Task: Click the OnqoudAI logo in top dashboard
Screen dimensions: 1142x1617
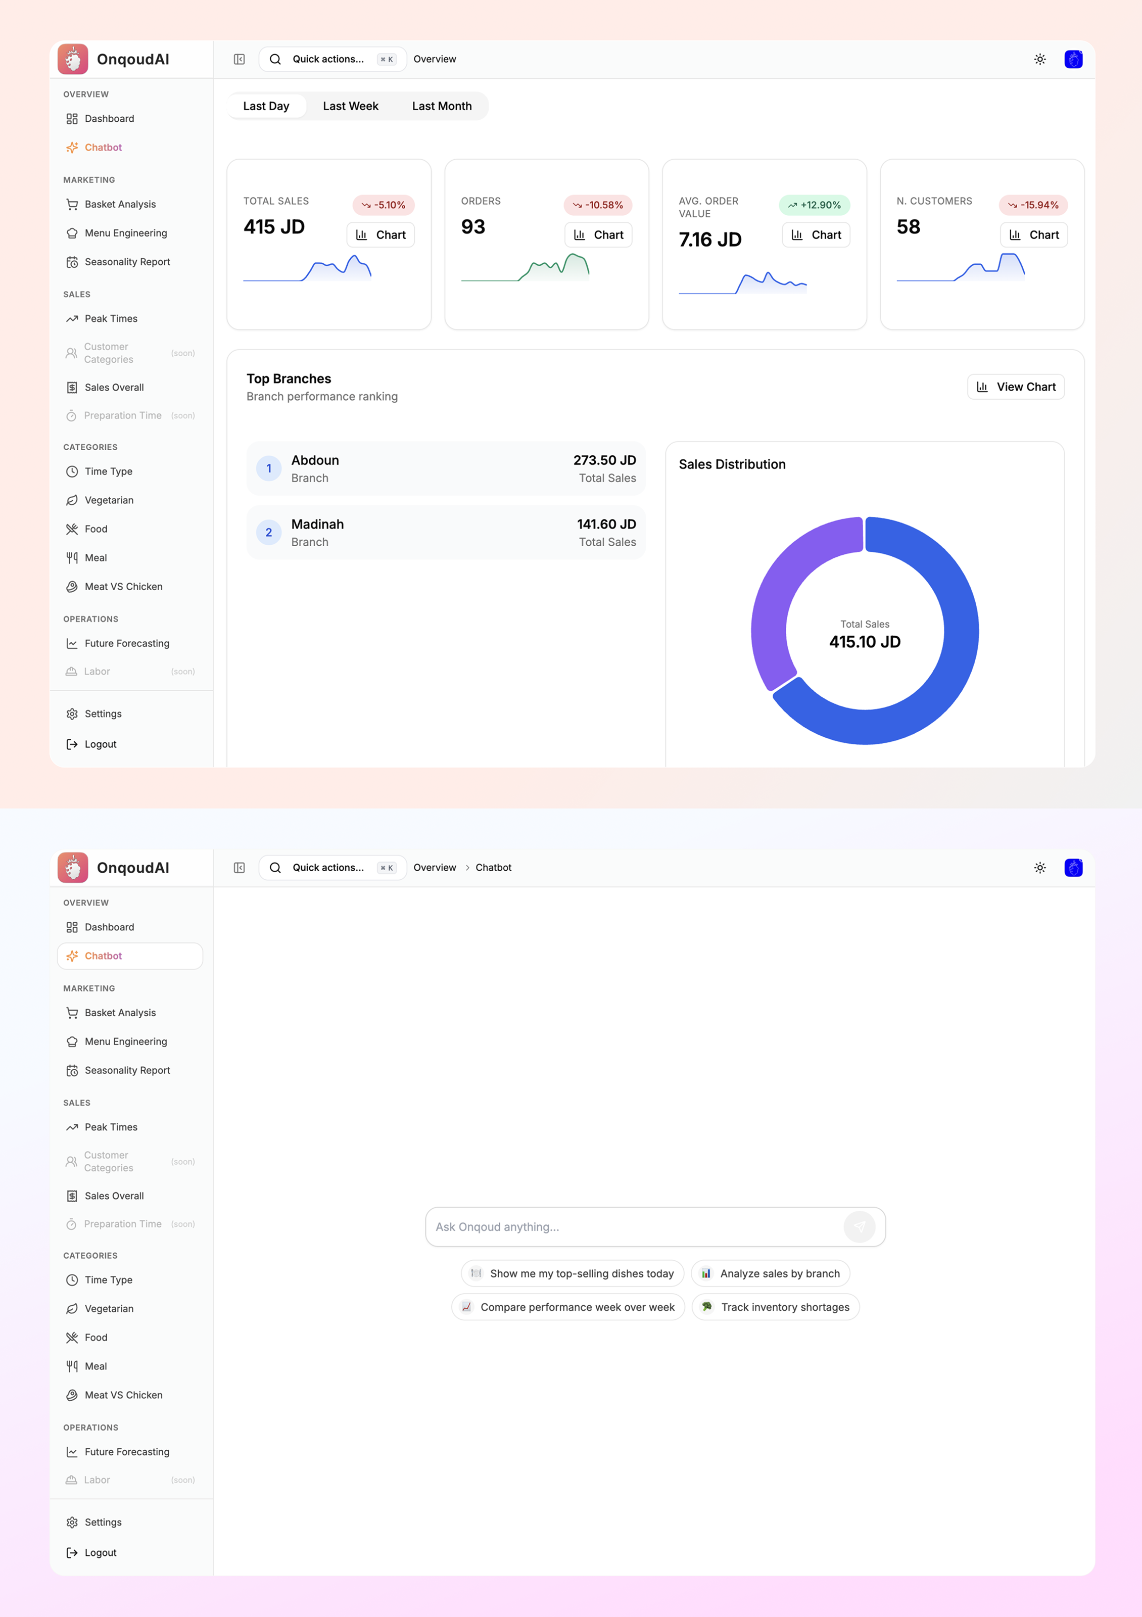Action: tap(73, 59)
